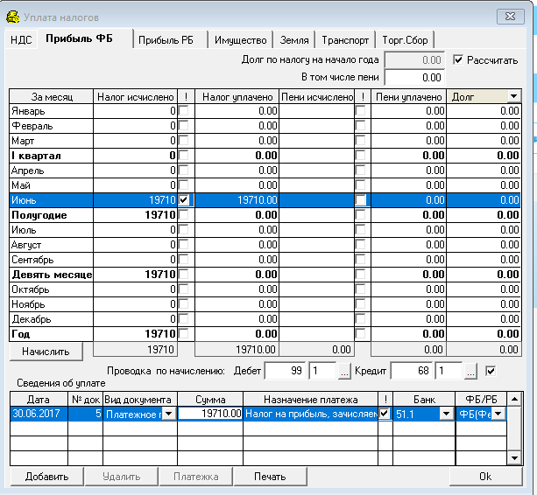Toggle the checkbox next to the Кредит fields
The width and height of the screenshot is (537, 495).
click(x=491, y=371)
